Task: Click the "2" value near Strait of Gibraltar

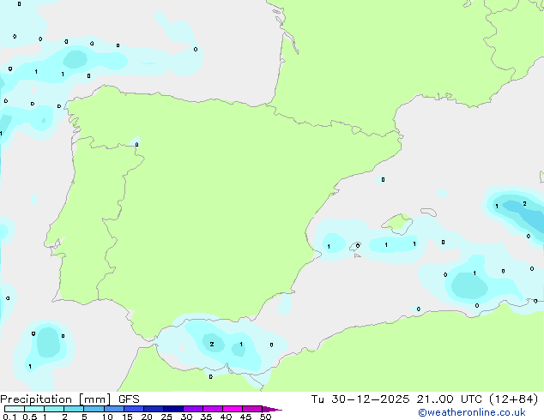Action: click(212, 344)
